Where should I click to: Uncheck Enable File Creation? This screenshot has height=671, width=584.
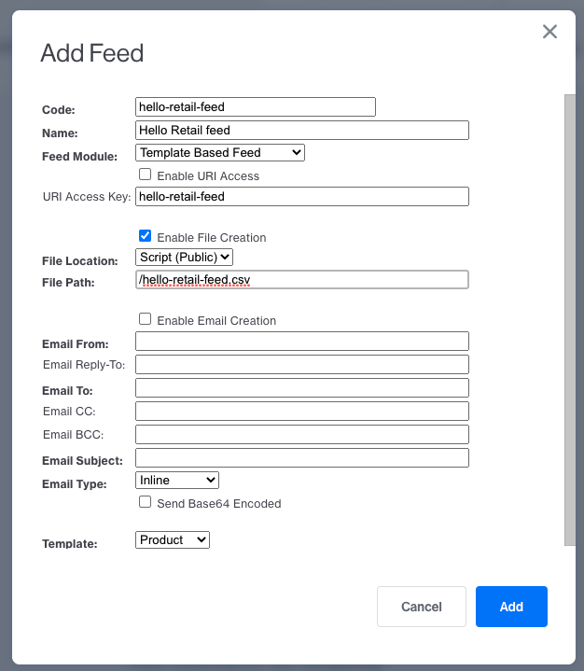[145, 236]
